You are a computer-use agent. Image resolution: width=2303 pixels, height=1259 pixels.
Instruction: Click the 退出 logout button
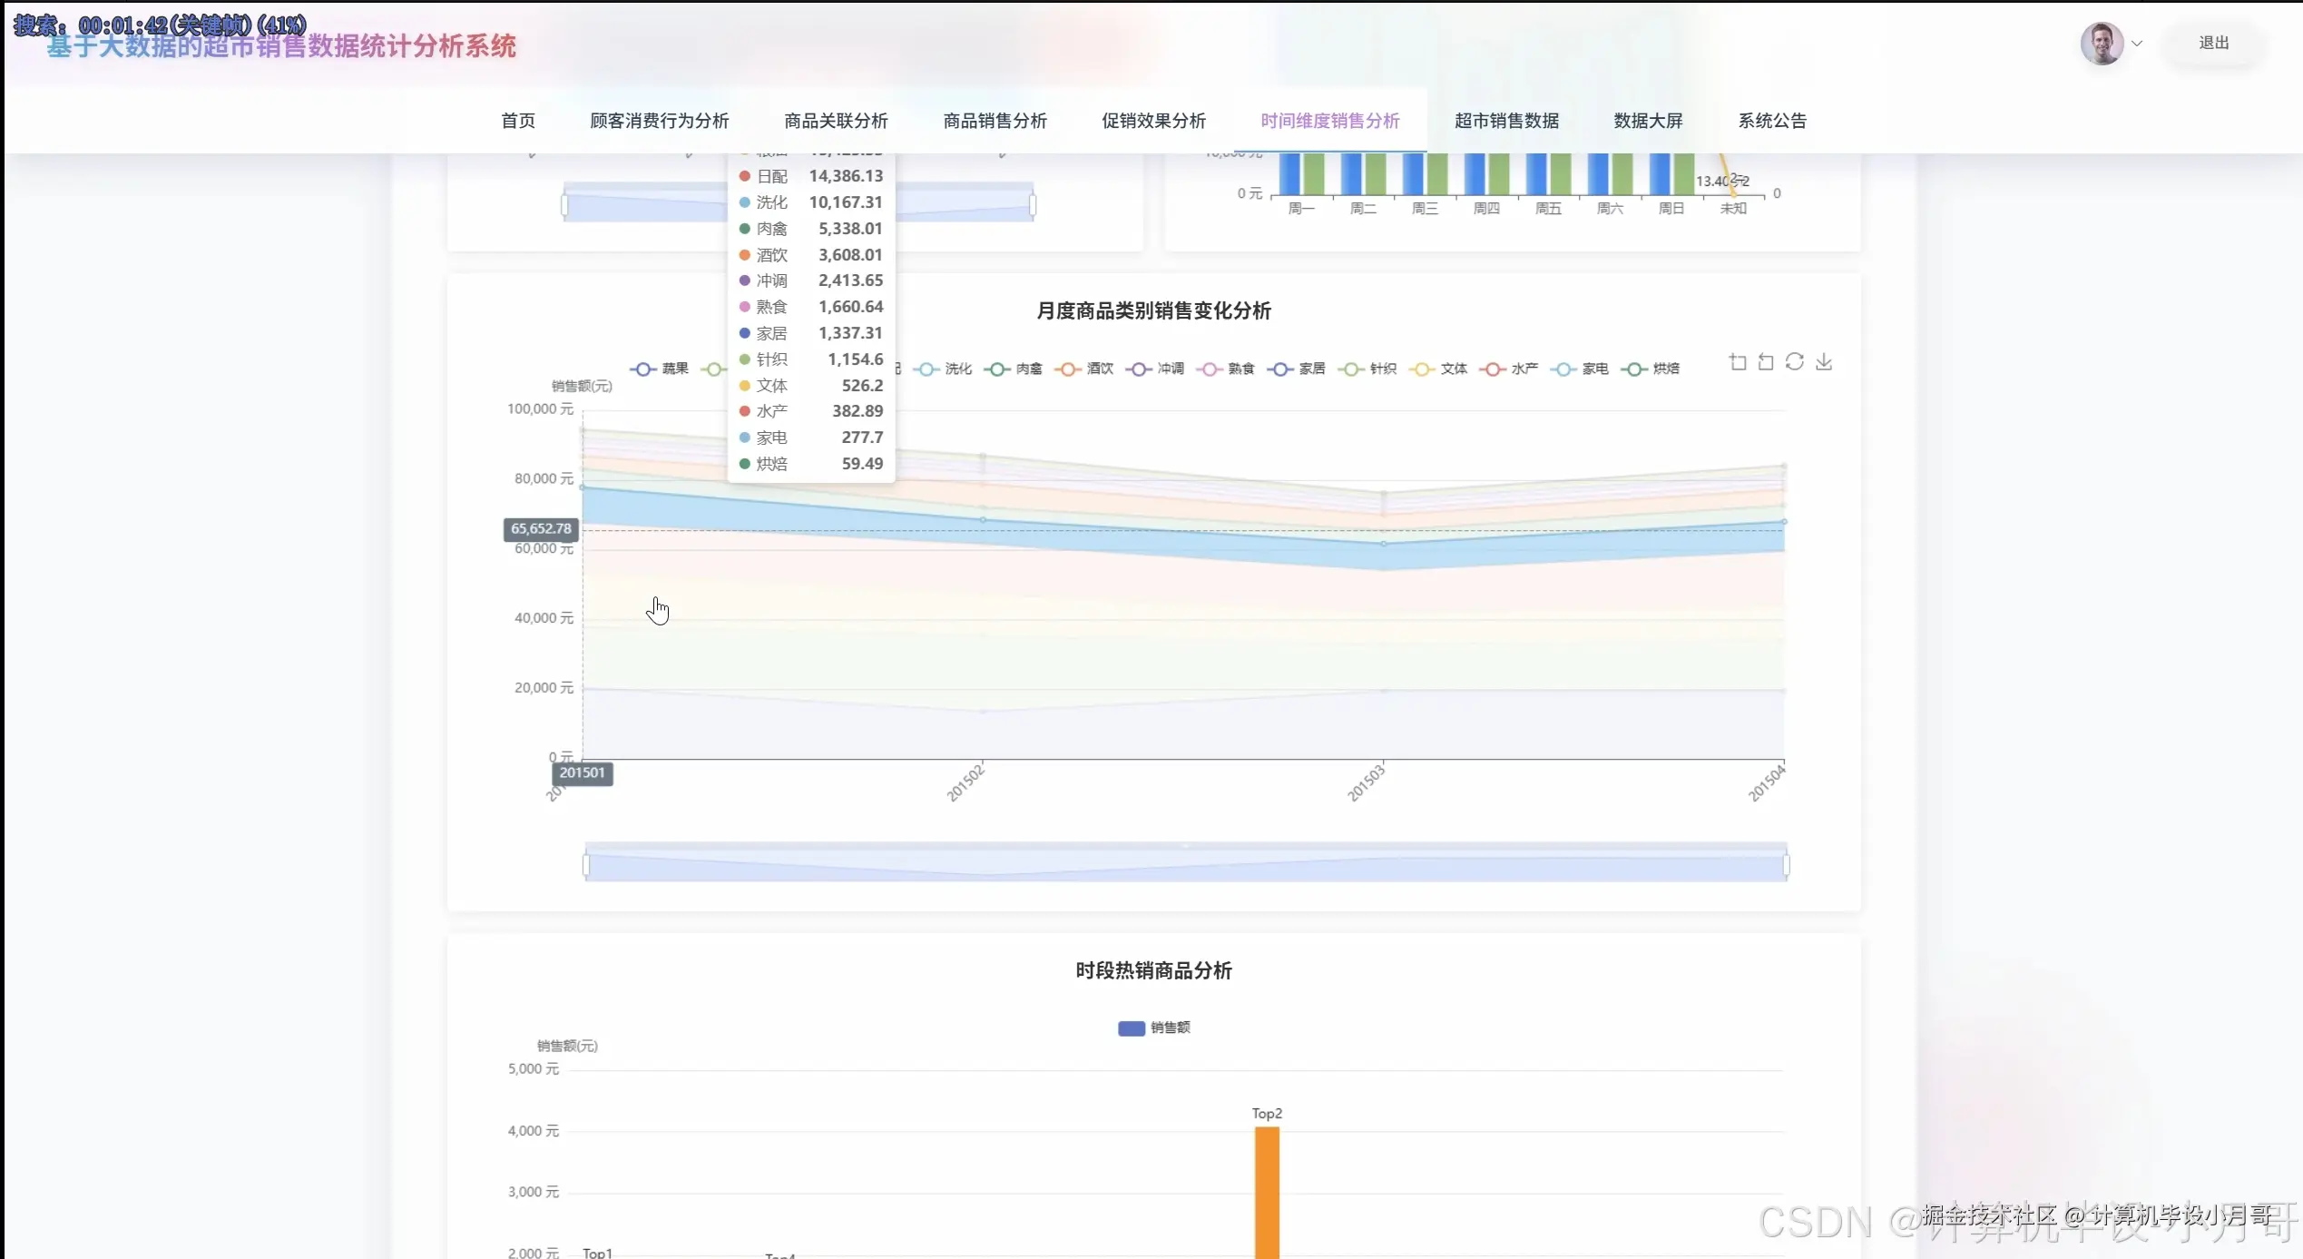pyautogui.click(x=2213, y=43)
